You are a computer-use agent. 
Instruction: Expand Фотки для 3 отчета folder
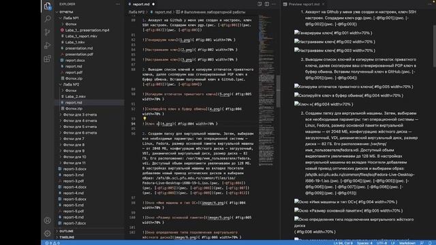pyautogui.click(x=80, y=115)
